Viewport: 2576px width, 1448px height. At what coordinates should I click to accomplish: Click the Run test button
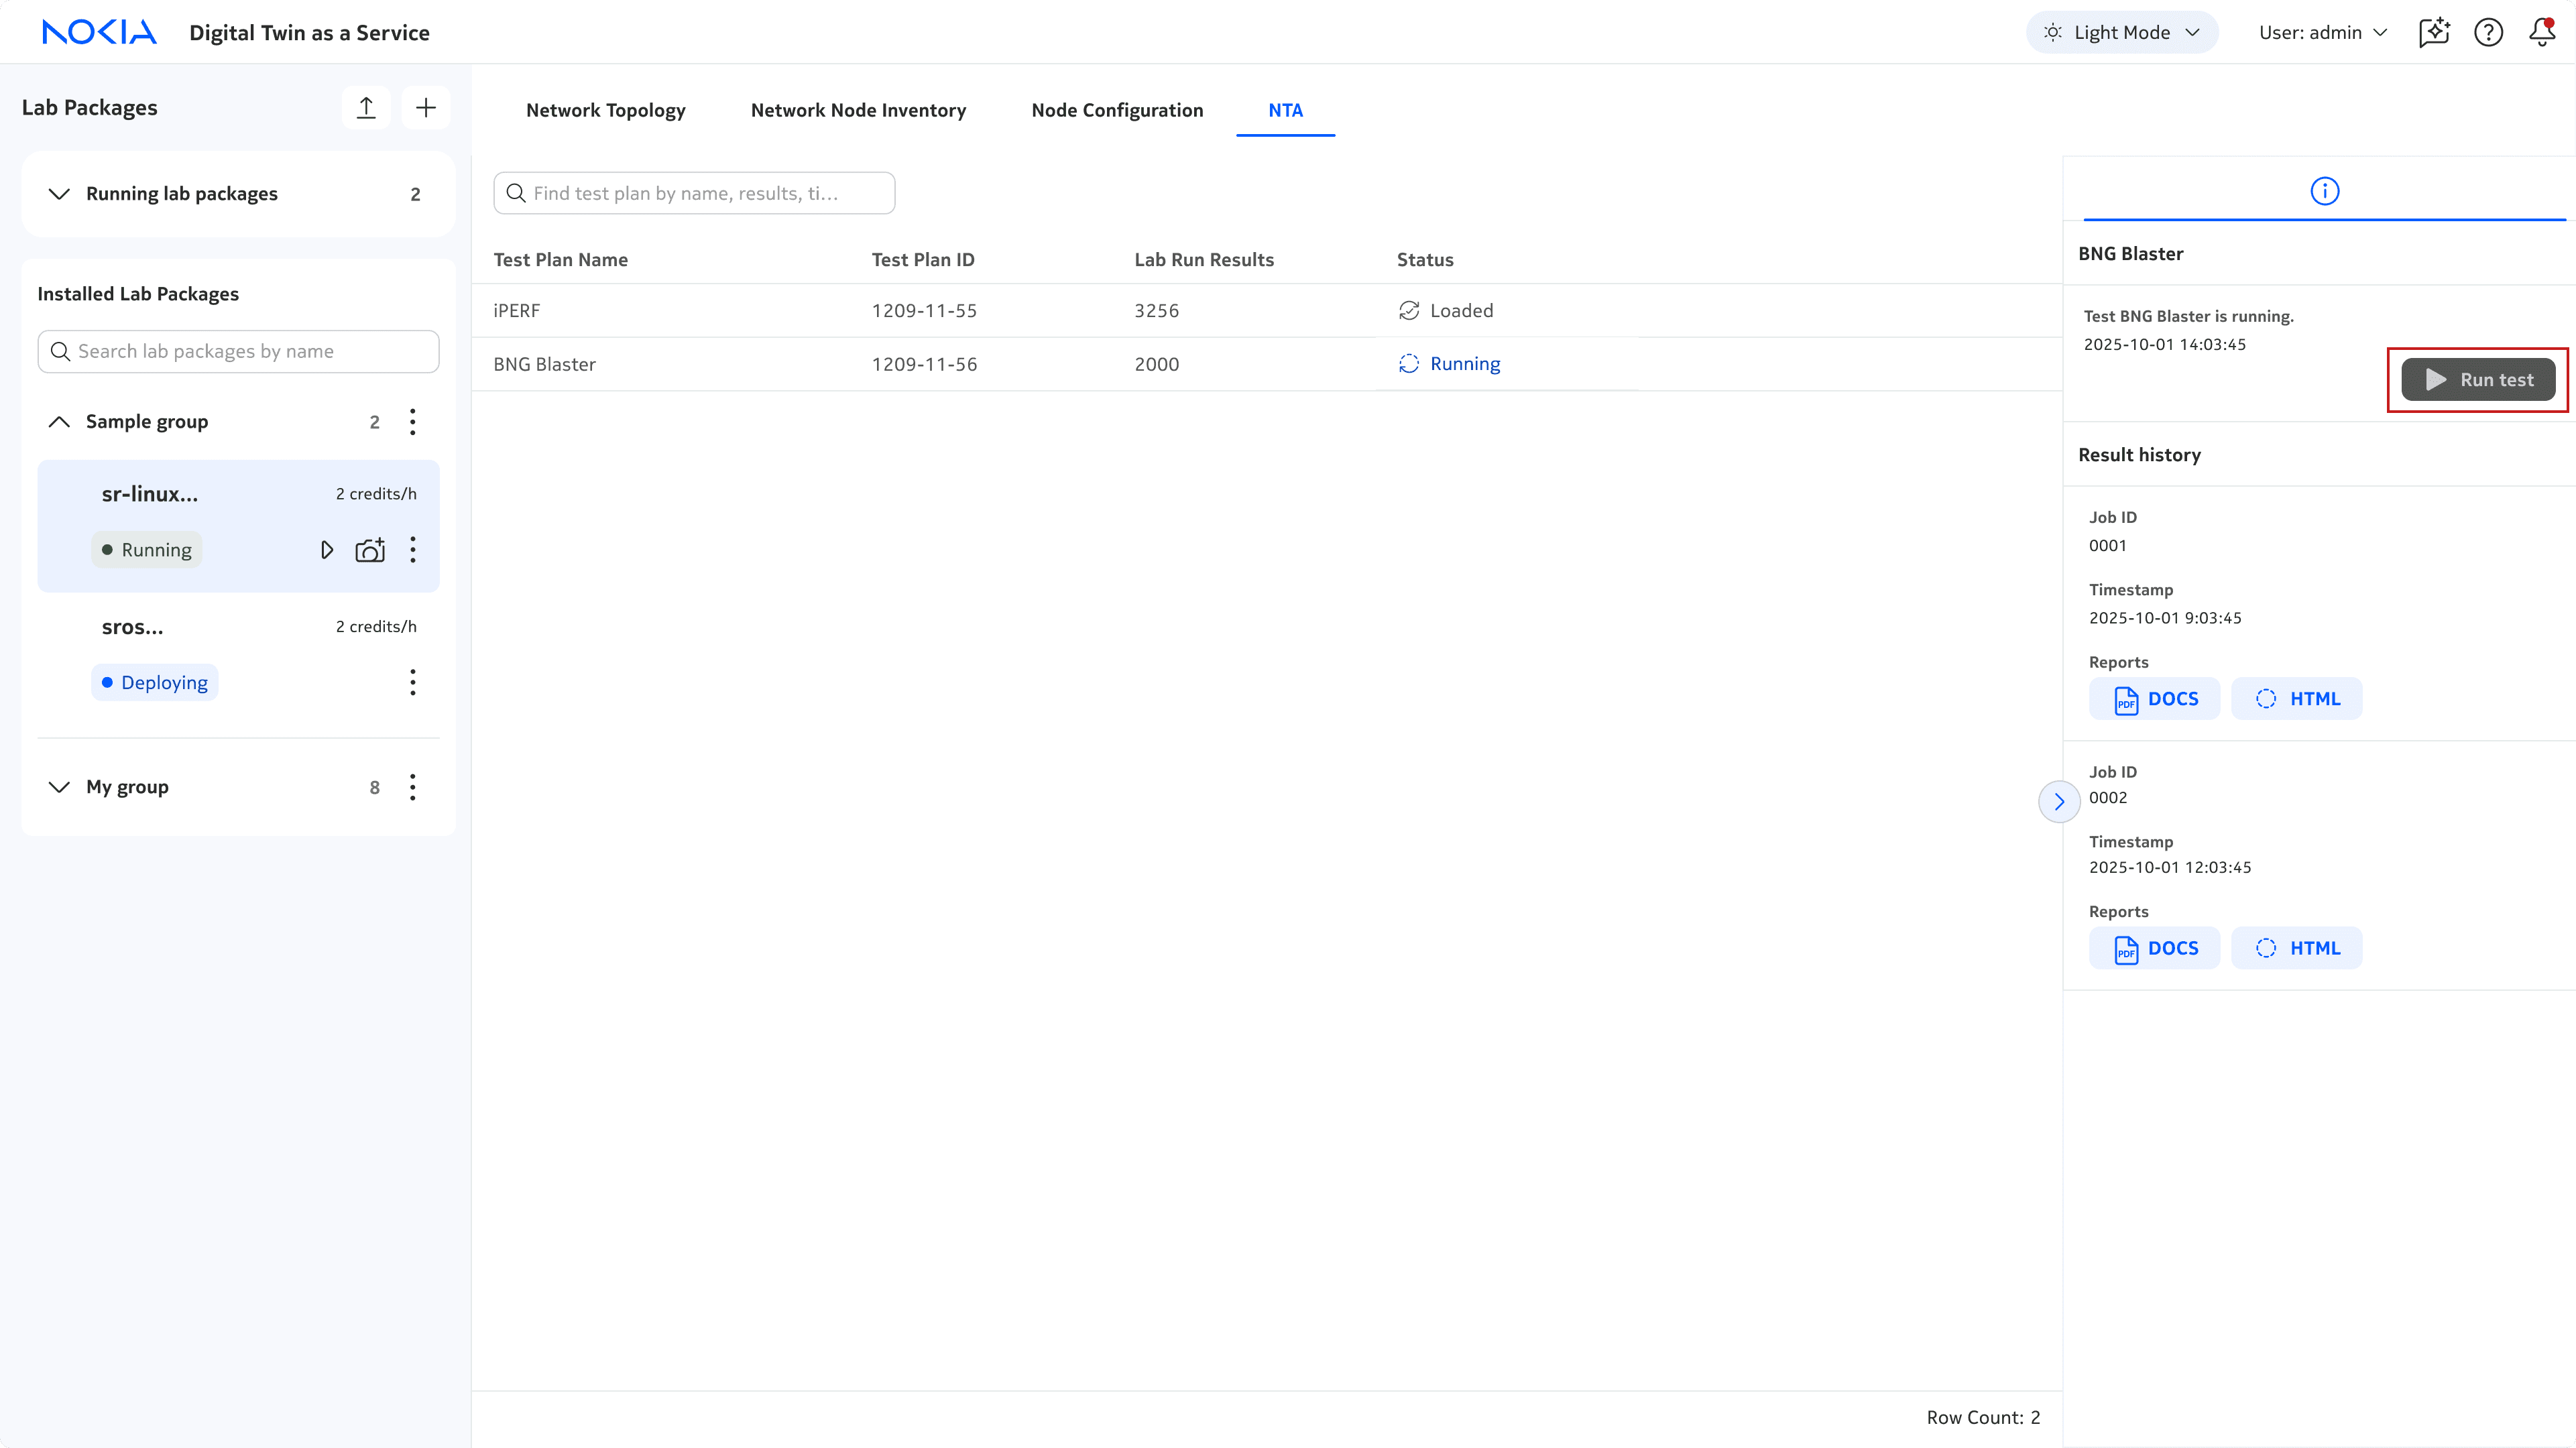2478,380
